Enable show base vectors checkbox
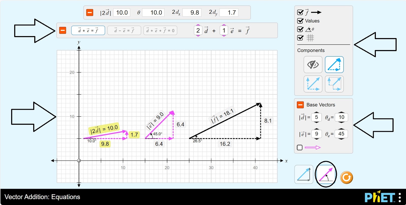The height and width of the screenshot is (205, 406). (x=300, y=148)
